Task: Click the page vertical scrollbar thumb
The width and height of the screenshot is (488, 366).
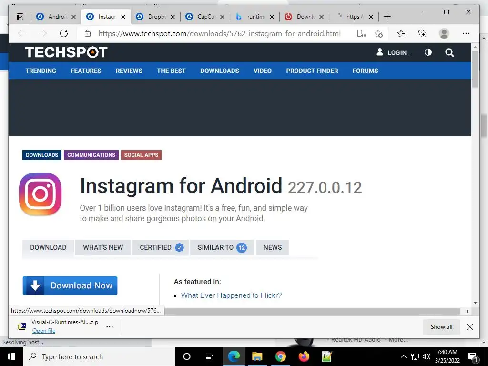Action: click(x=475, y=69)
